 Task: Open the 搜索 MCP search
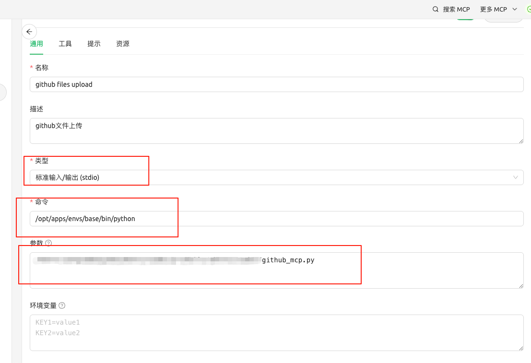[x=451, y=9]
